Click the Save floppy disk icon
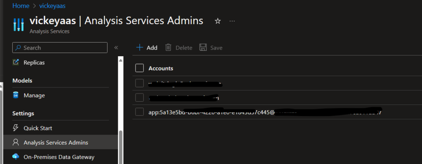 [203, 48]
